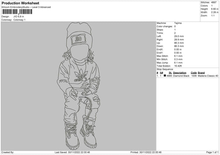
Task: Click the black thread color swatch
Action: [165, 76]
